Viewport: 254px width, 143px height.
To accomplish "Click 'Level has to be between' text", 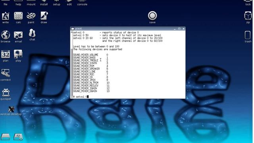I will coord(89,46).
